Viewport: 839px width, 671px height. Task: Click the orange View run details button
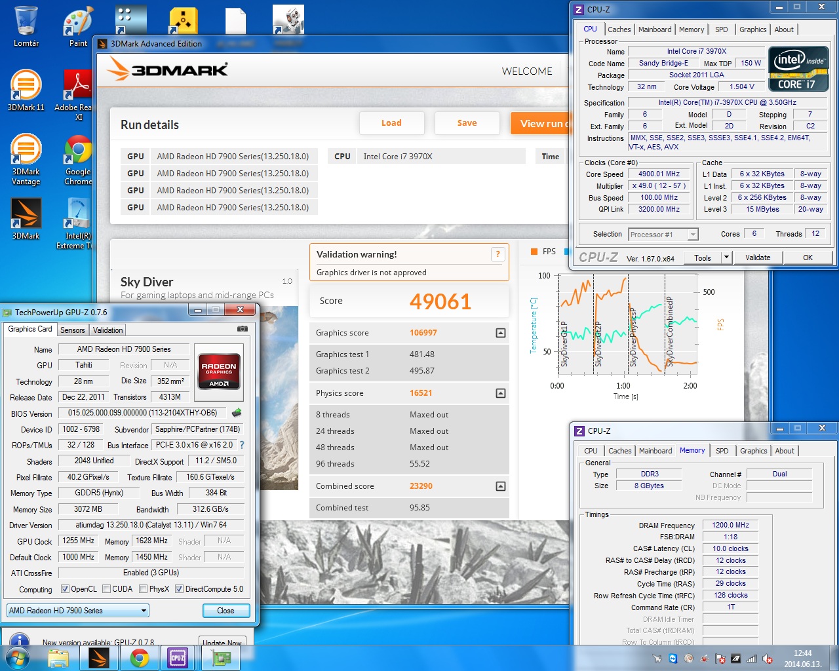[539, 123]
